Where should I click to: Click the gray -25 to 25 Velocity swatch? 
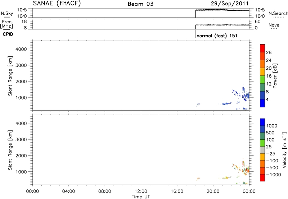262,150
